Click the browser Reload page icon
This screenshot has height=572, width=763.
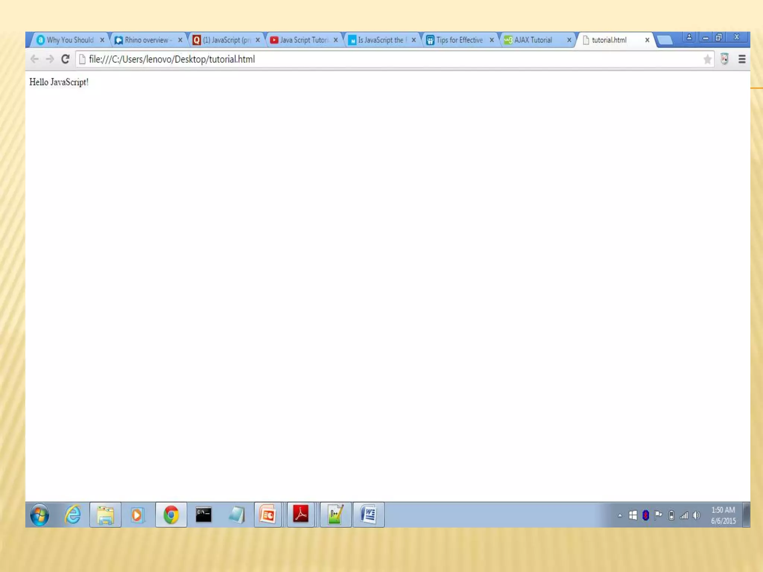click(65, 59)
